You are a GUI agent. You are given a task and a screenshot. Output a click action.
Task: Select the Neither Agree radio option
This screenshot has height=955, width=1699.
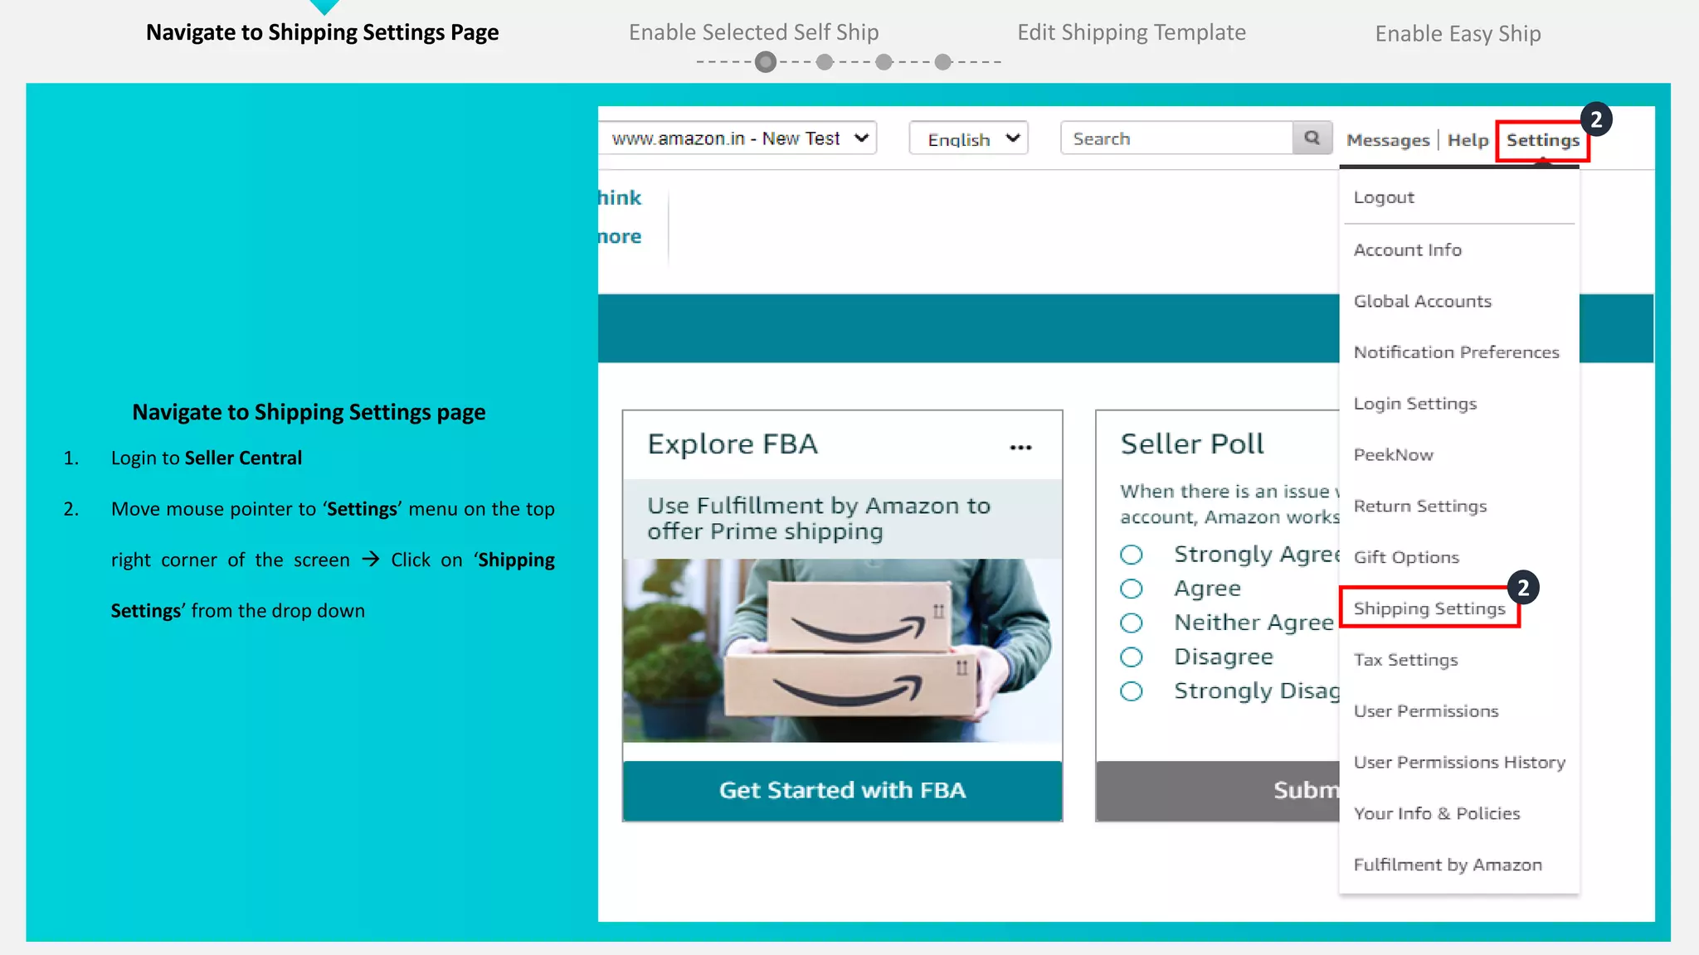[x=1132, y=623]
